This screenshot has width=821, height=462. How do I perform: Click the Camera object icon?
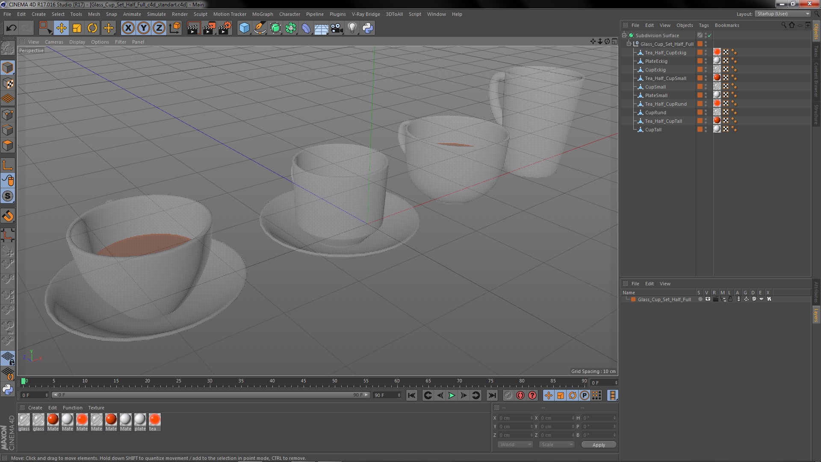coord(337,28)
